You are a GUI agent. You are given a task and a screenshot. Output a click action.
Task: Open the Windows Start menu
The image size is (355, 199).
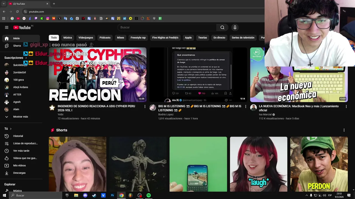[4, 195]
